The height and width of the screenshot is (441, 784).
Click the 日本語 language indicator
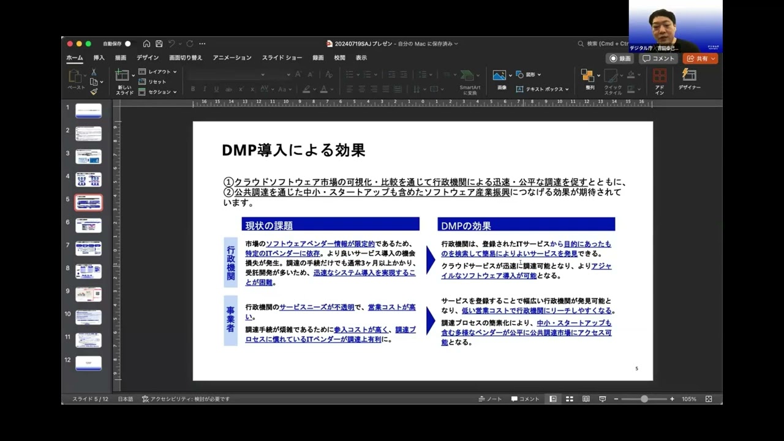coord(125,399)
